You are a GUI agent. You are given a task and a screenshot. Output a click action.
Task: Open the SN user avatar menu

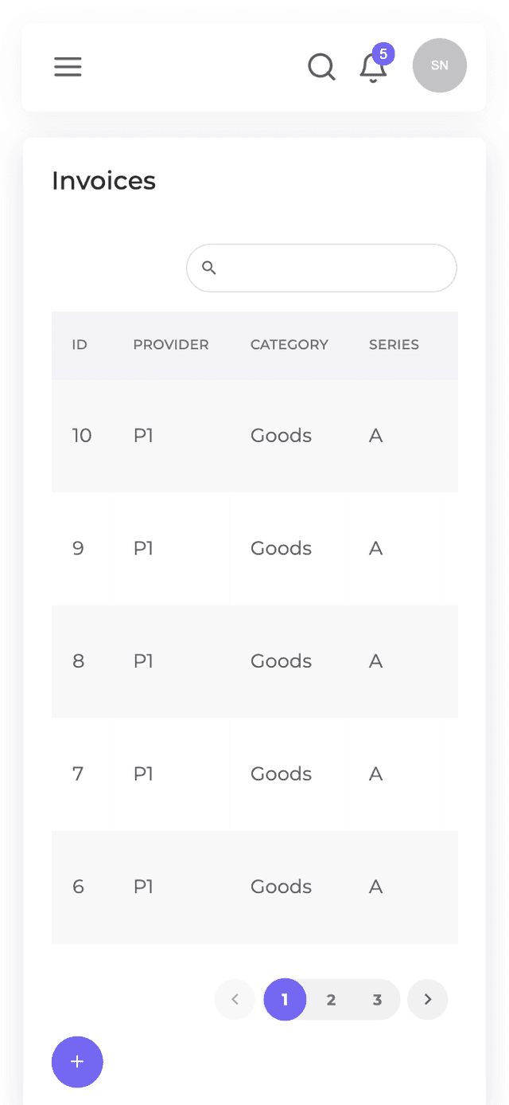pyautogui.click(x=439, y=65)
